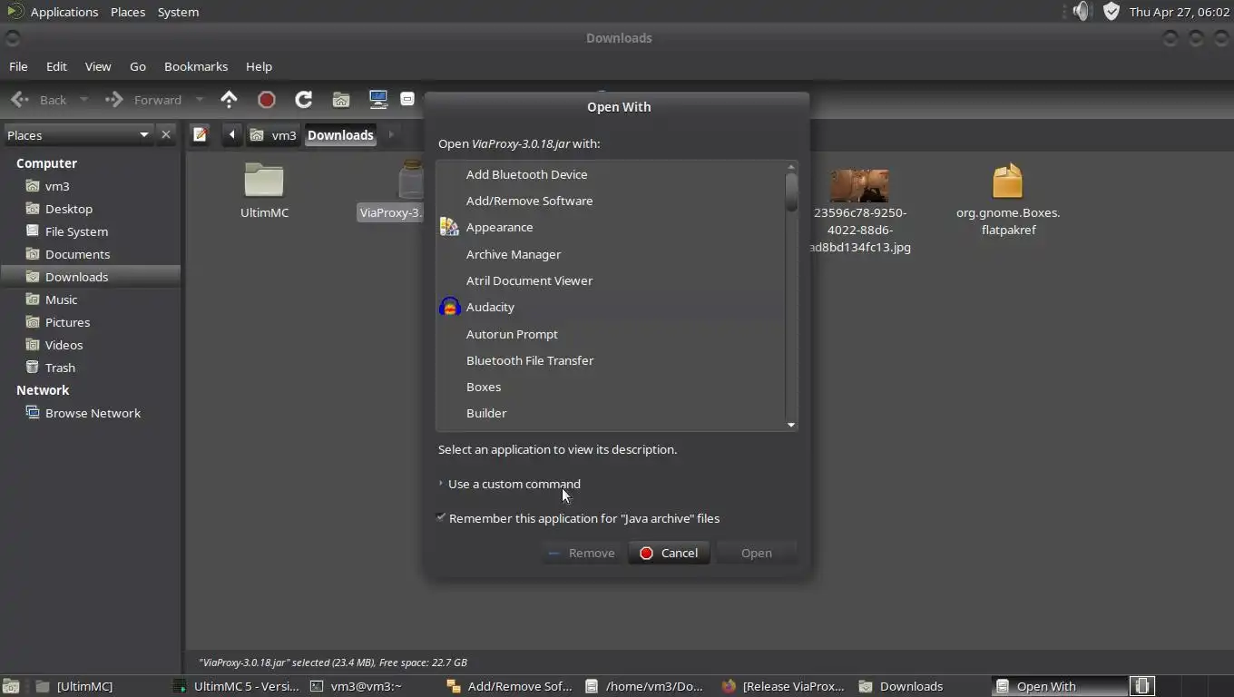1234x697 pixels.
Task: Switch to UltimMC 5 taskbar window
Action: tap(236, 686)
